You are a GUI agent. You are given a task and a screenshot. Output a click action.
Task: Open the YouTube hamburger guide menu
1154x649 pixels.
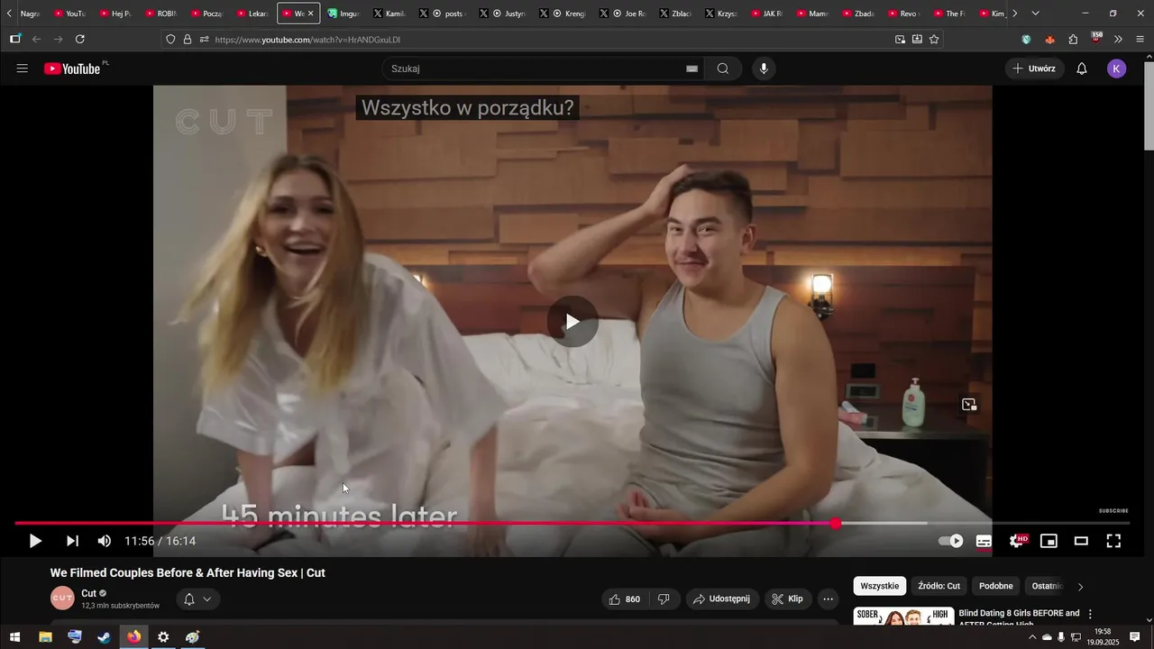click(x=23, y=69)
